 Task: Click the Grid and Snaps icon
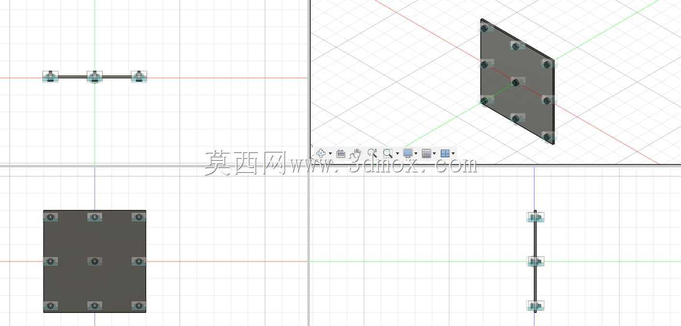click(x=426, y=153)
